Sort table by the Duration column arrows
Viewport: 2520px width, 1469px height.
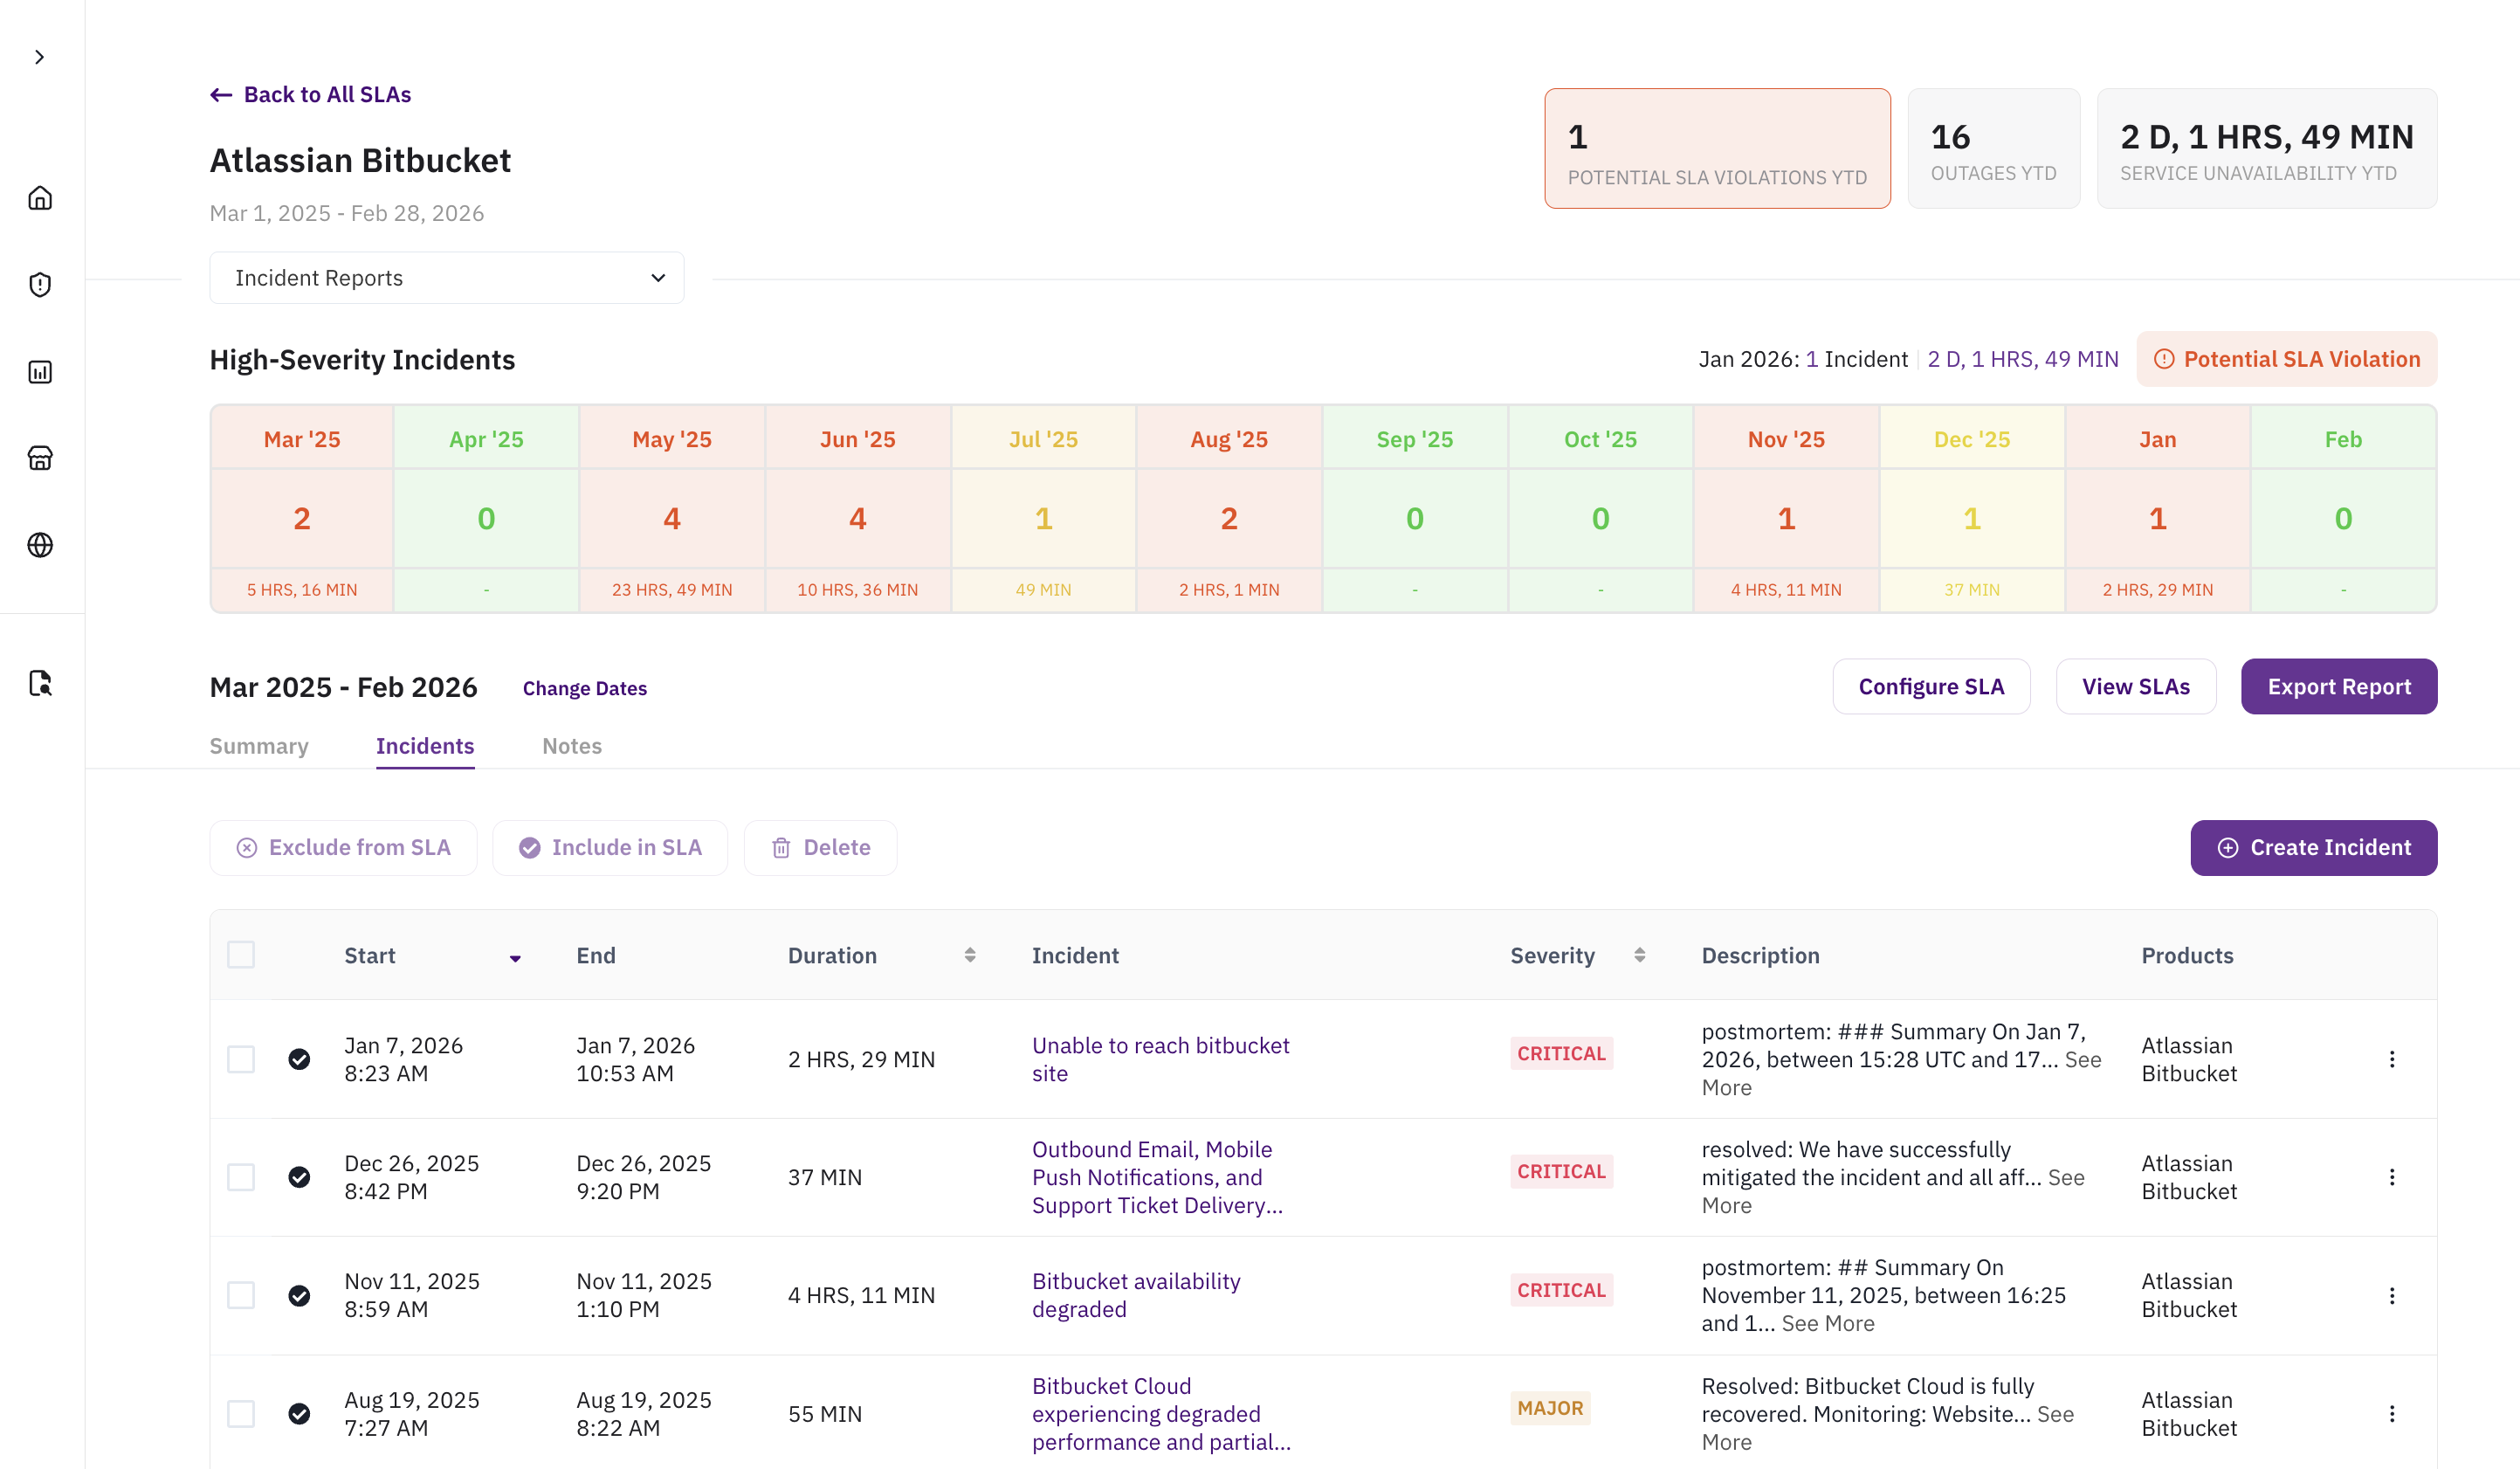[969, 955]
